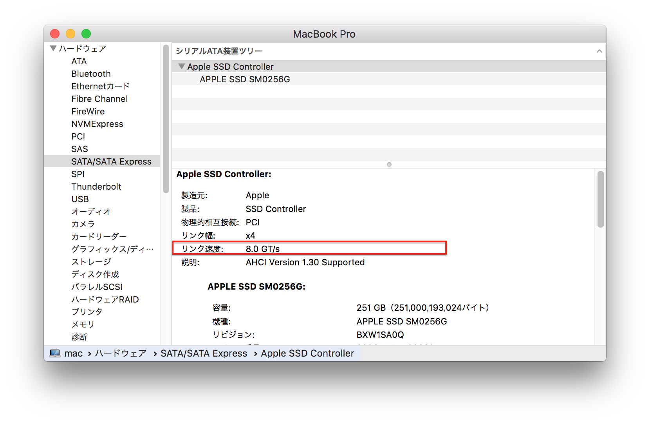This screenshot has width=650, height=424.
Task: Click the BXW1SA0Q revision value
Action: [x=380, y=335]
